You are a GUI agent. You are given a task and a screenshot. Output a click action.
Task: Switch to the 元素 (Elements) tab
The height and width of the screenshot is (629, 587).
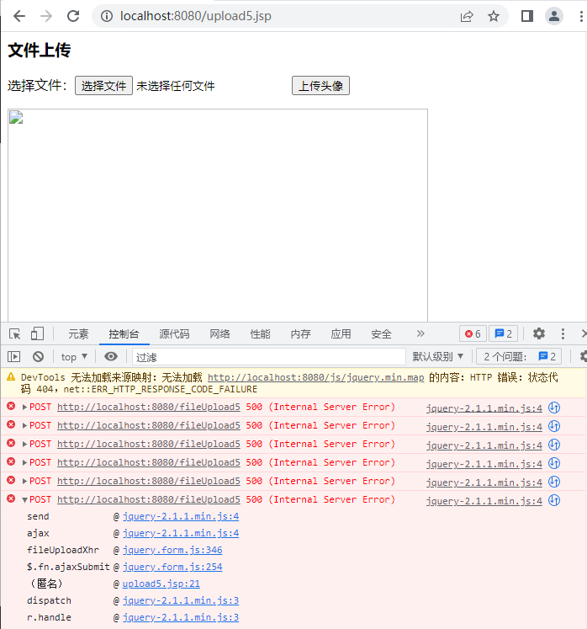point(78,333)
